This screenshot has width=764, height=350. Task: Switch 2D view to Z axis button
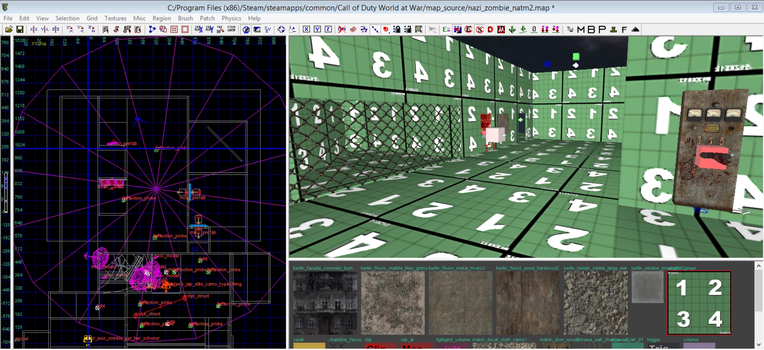click(x=328, y=29)
